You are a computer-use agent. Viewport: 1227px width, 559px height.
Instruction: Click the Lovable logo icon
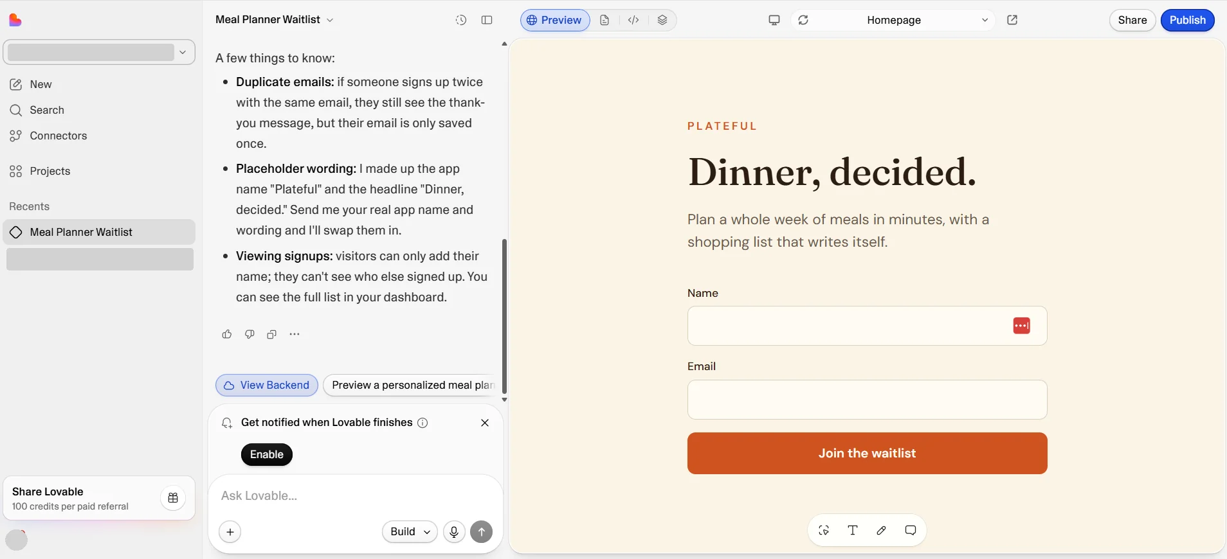point(15,20)
